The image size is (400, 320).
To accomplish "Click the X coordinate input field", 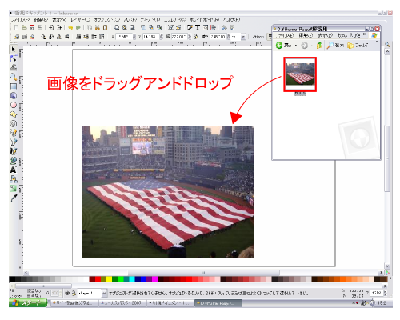I will pyautogui.click(x=124, y=37).
